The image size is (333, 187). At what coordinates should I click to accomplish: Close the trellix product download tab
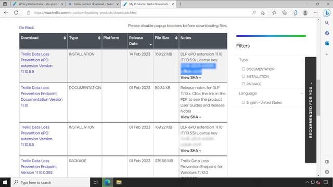click(x=118, y=4)
